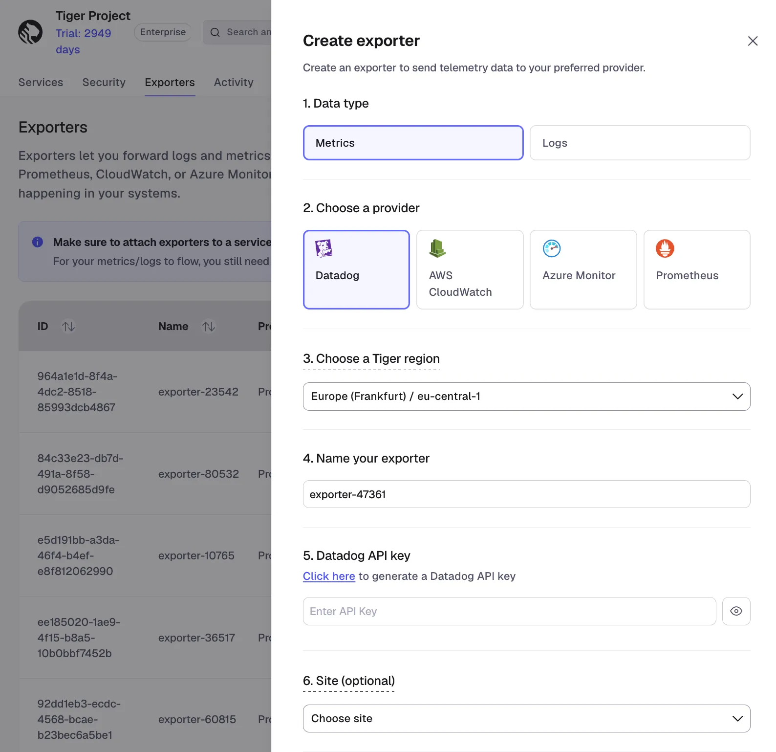
Task: Click ID 92dd1eb3-ecdc-4568-bcae-b23bec6a5be1
Action: [x=79, y=719]
